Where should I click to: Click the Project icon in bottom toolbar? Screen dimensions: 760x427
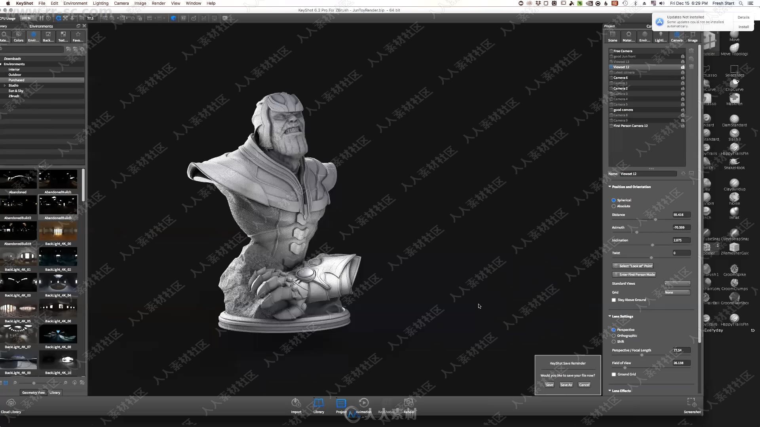click(x=341, y=406)
